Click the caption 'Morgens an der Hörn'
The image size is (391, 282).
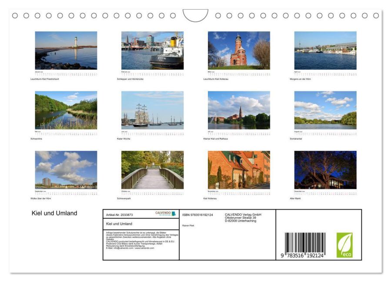pyautogui.click(x=300, y=79)
